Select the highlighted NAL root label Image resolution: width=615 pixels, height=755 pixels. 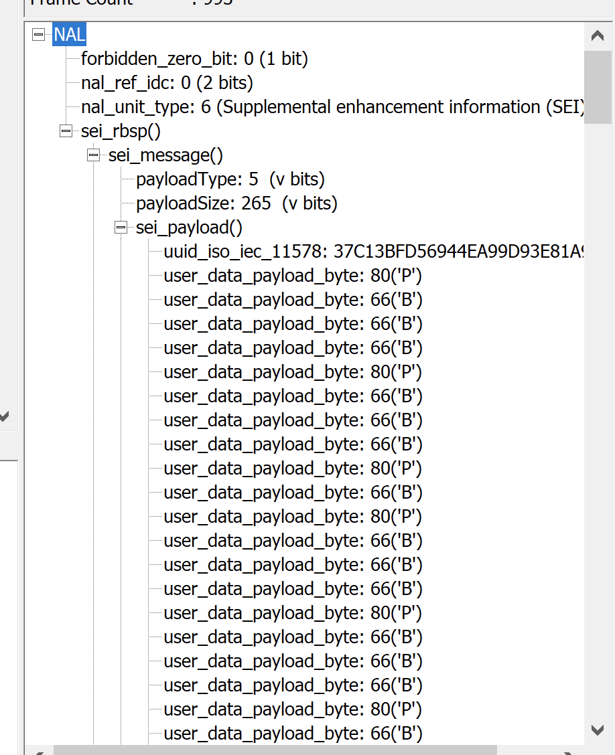[x=70, y=35]
